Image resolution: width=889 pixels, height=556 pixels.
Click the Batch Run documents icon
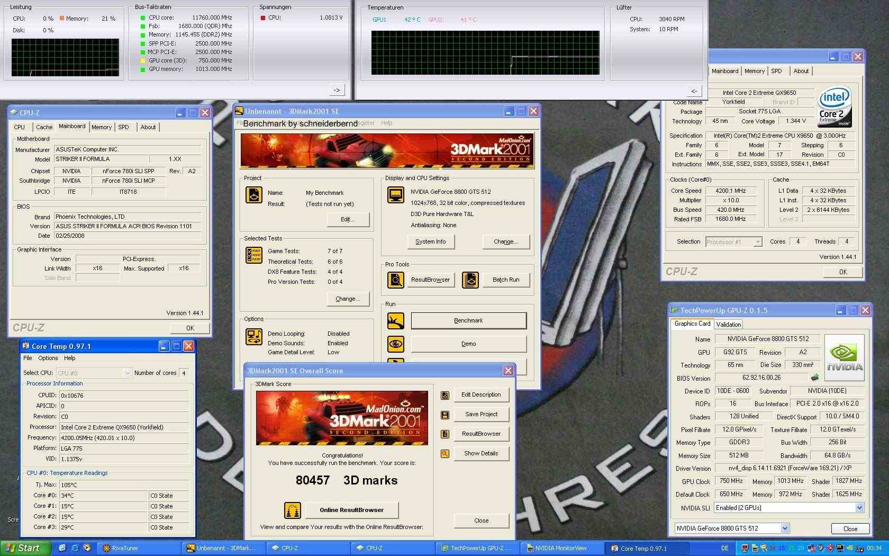470,280
